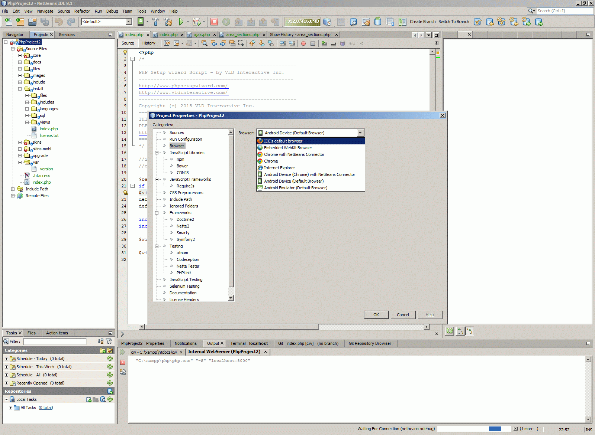Expand the Schedule - This Week category
Image resolution: width=595 pixels, height=435 pixels.
6,367
